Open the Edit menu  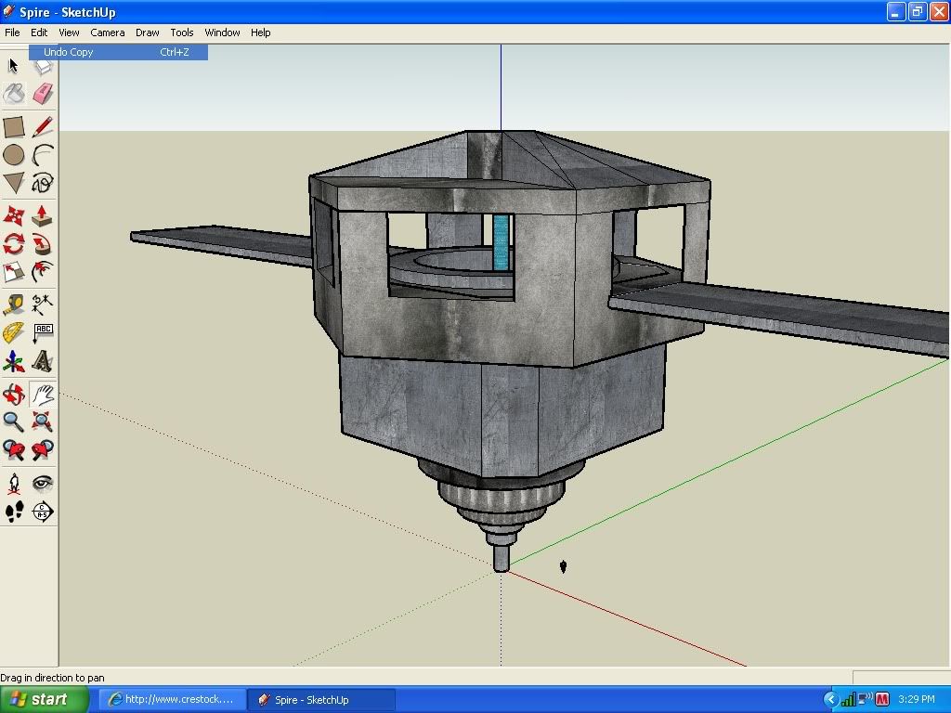pos(39,32)
